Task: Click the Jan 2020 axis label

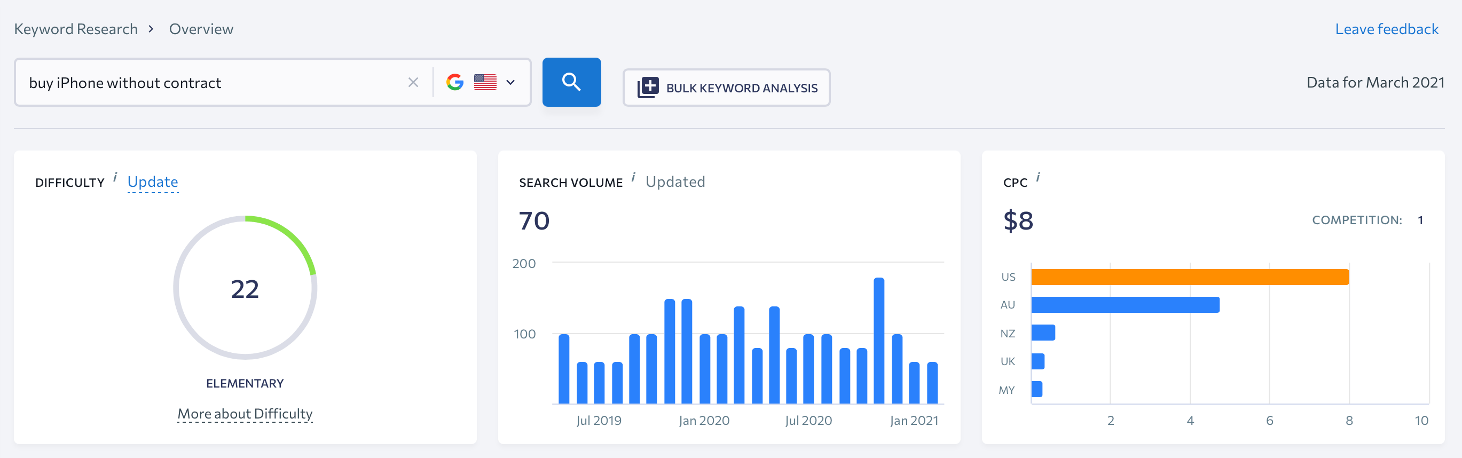Action: tap(704, 421)
